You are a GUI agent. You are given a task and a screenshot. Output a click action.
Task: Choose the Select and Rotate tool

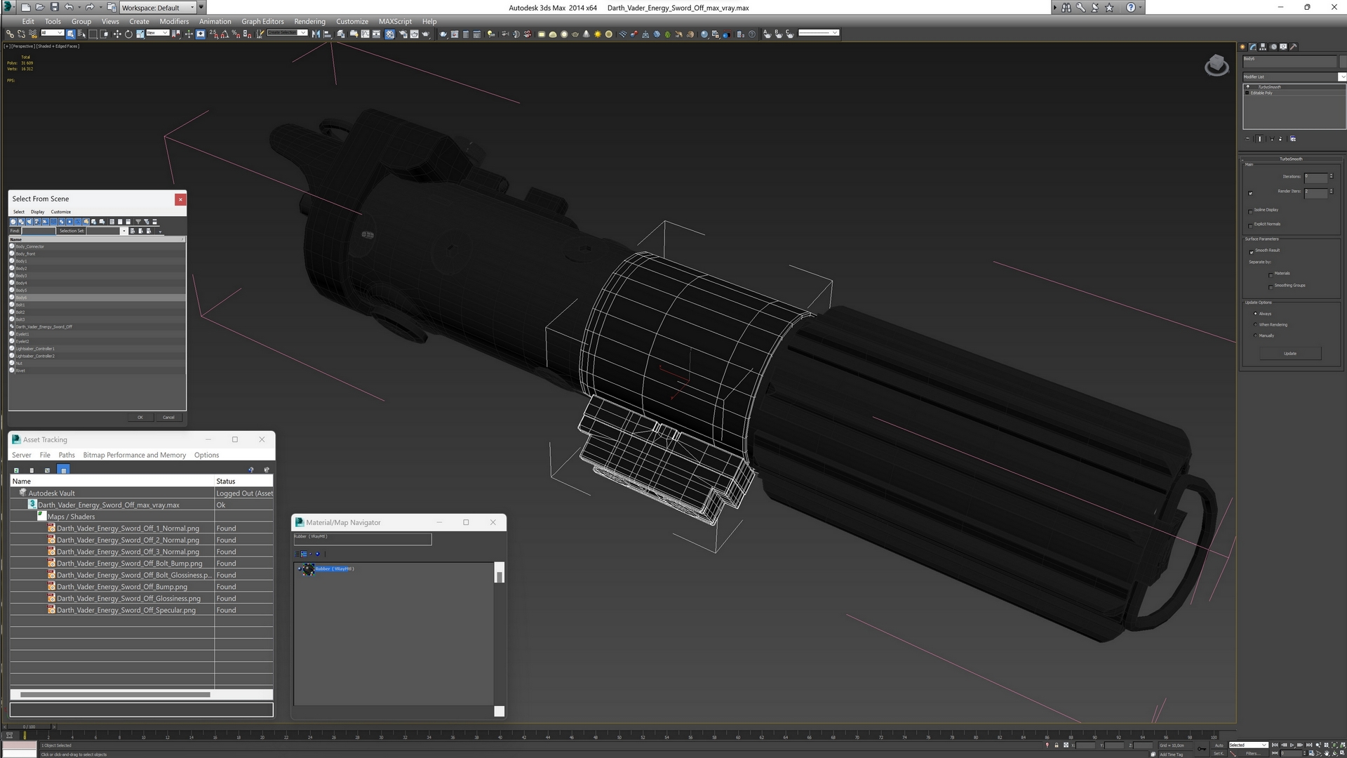click(128, 34)
